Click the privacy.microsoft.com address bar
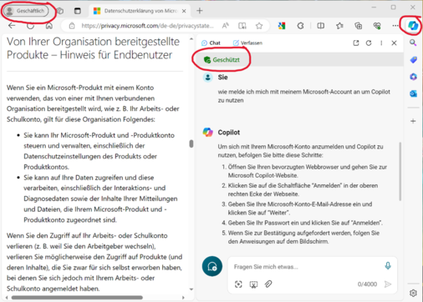The height and width of the screenshot is (302, 423). tap(147, 26)
